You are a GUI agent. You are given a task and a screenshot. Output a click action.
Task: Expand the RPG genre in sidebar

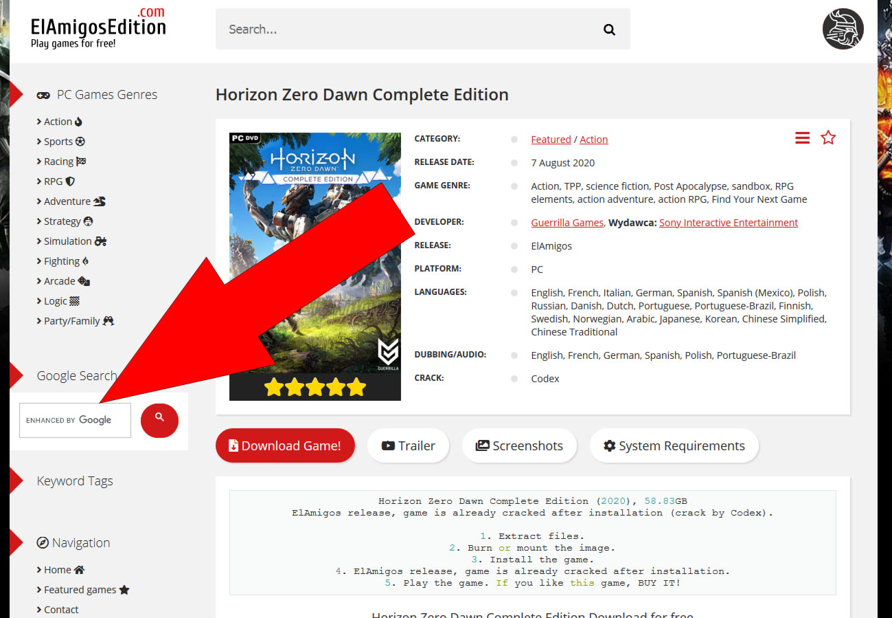click(x=54, y=181)
